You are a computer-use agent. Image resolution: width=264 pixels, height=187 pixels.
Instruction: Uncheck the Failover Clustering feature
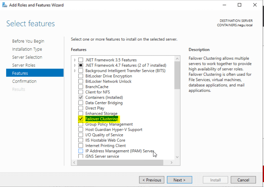(81, 119)
